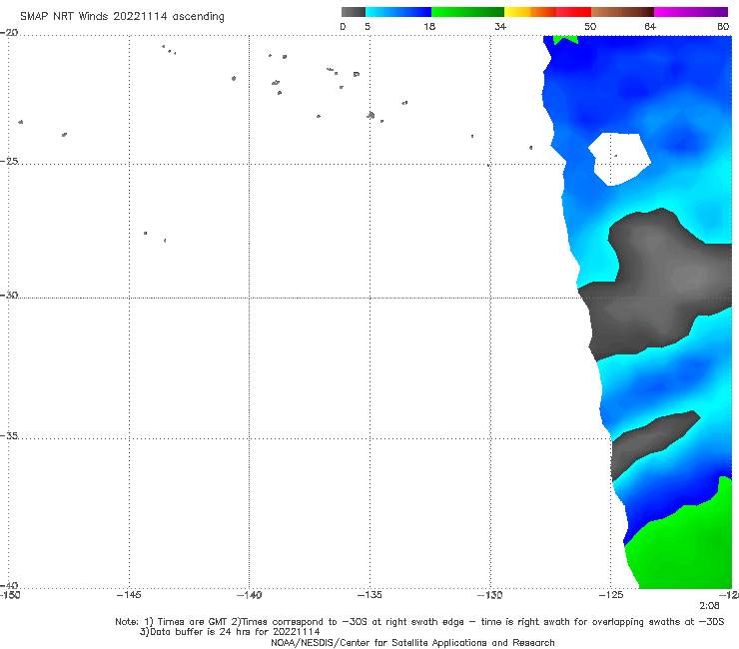Screen dimensions: 739x649
Task: Click the color bar label '34'
Action: (x=500, y=26)
